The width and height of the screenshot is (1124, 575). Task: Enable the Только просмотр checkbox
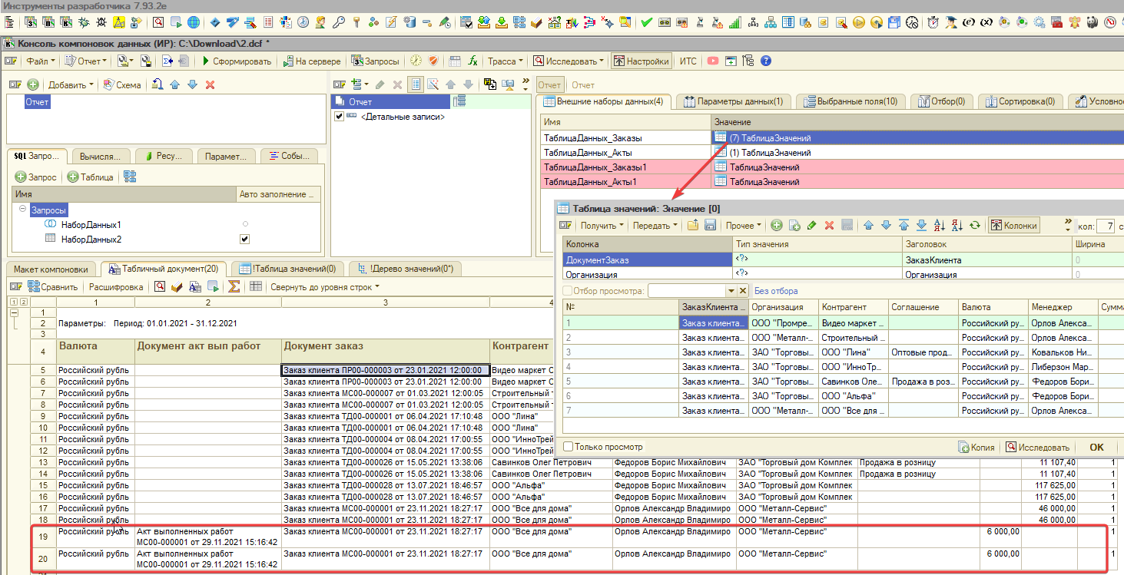click(569, 447)
